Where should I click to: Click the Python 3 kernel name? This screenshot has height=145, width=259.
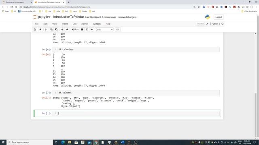[x=216, y=24]
